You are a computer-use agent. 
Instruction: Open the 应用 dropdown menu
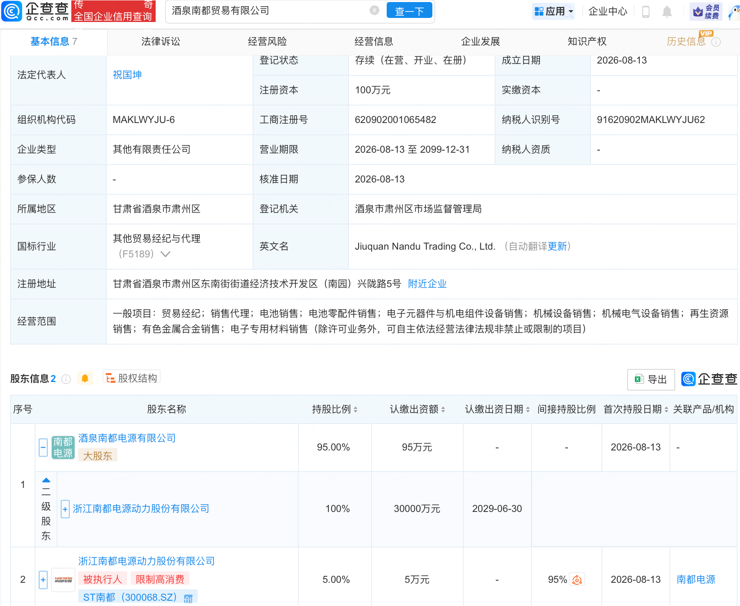[x=554, y=11]
